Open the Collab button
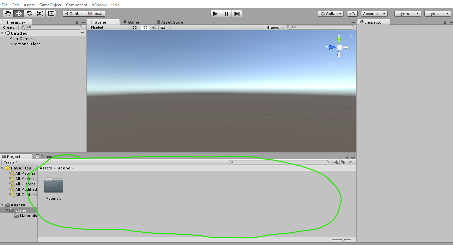The image size is (453, 245). point(331,14)
